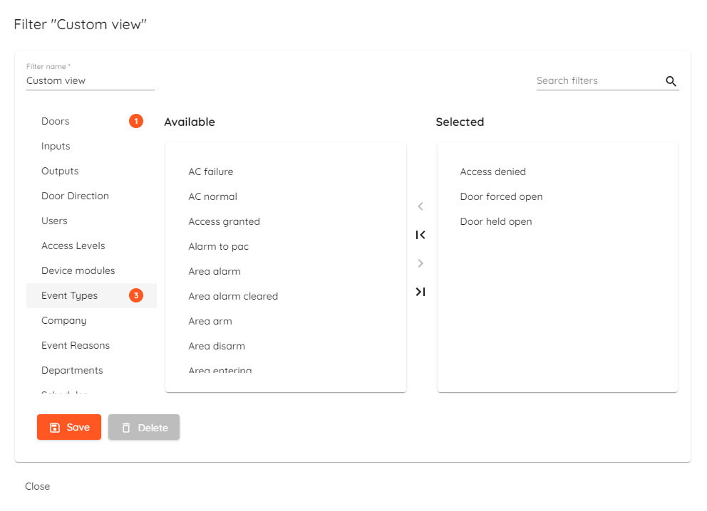Image resolution: width=707 pixels, height=511 pixels.
Task: Select Door forced open in the Selected list
Action: pos(501,196)
